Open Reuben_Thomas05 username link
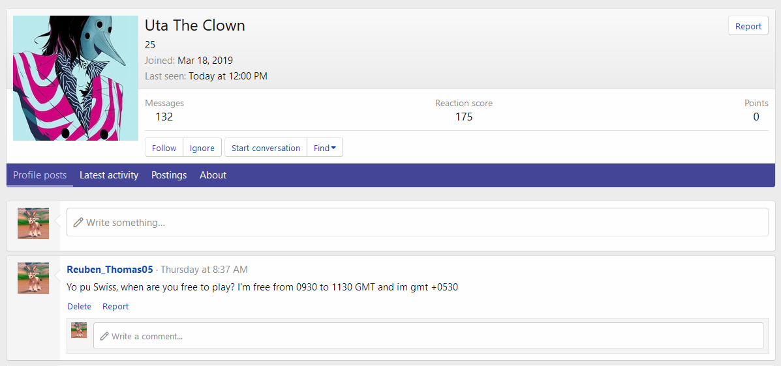Image resolution: width=781 pixels, height=366 pixels. click(x=110, y=270)
